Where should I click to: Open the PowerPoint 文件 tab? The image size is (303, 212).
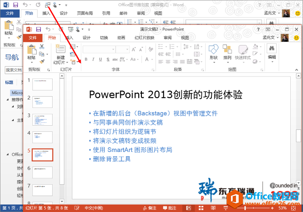click(33, 38)
